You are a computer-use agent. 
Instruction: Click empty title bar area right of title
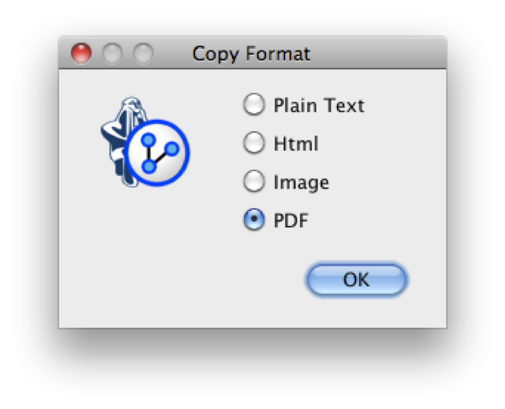coord(383,54)
